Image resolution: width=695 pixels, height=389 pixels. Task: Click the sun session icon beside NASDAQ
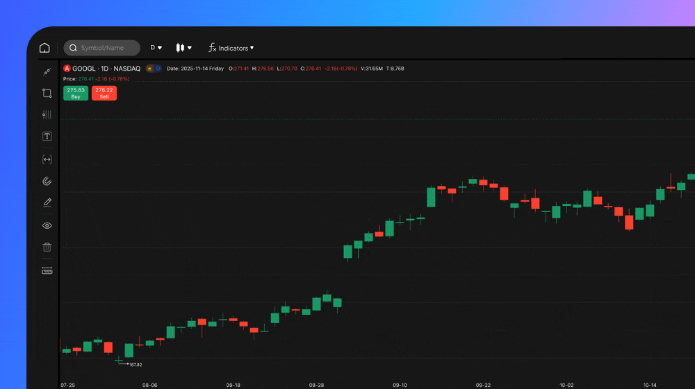(x=150, y=69)
